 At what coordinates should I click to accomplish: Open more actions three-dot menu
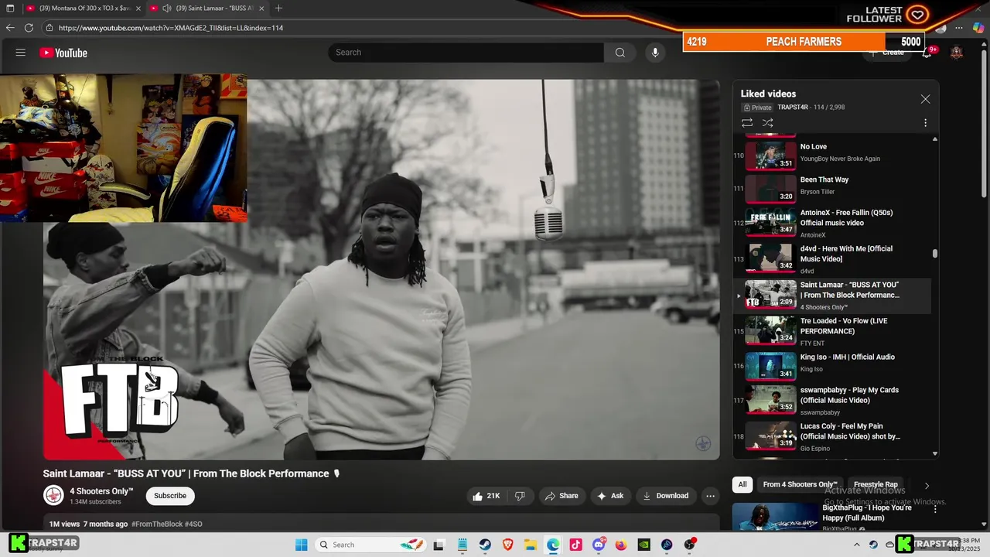[710, 496]
